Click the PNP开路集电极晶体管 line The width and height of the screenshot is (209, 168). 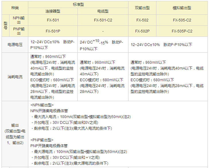[x=49, y=146]
